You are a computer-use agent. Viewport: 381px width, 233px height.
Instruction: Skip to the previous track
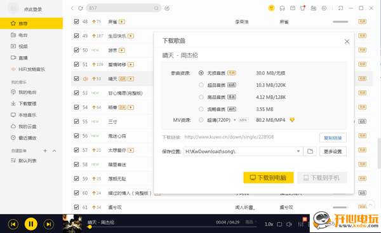[x=13, y=224]
